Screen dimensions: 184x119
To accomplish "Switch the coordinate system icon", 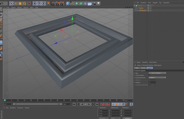I will point(48,3).
